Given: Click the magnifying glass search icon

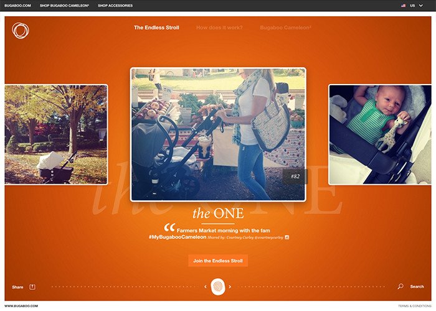Looking at the screenshot, I should coord(400,286).
